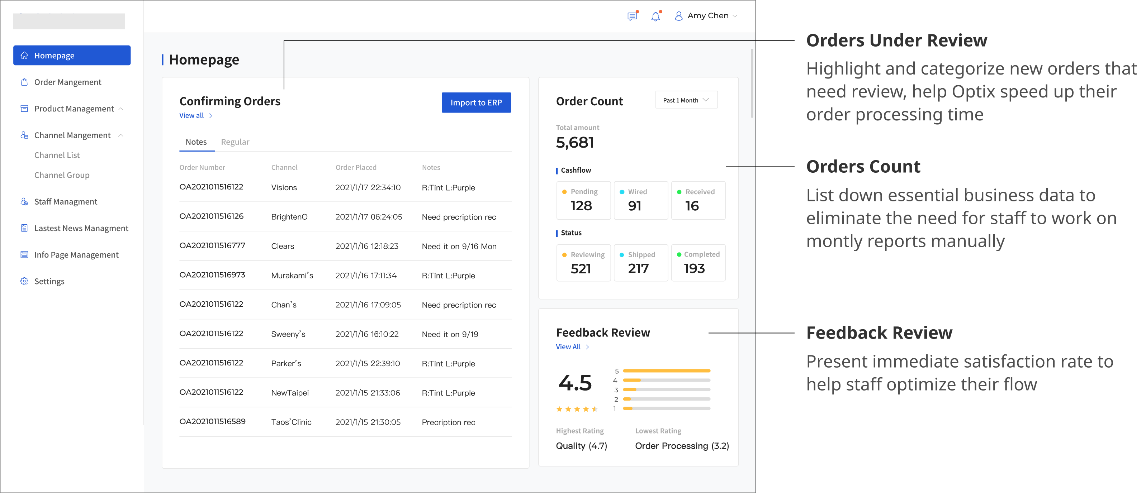Image resolution: width=1146 pixels, height=493 pixels.
Task: Open the Past 1 Month dropdown
Action: pyautogui.click(x=686, y=100)
